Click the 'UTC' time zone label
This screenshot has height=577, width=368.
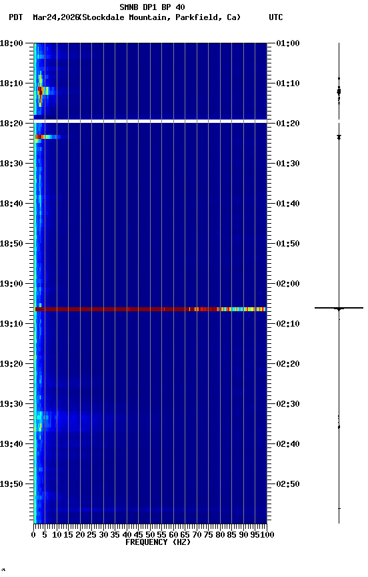click(276, 17)
